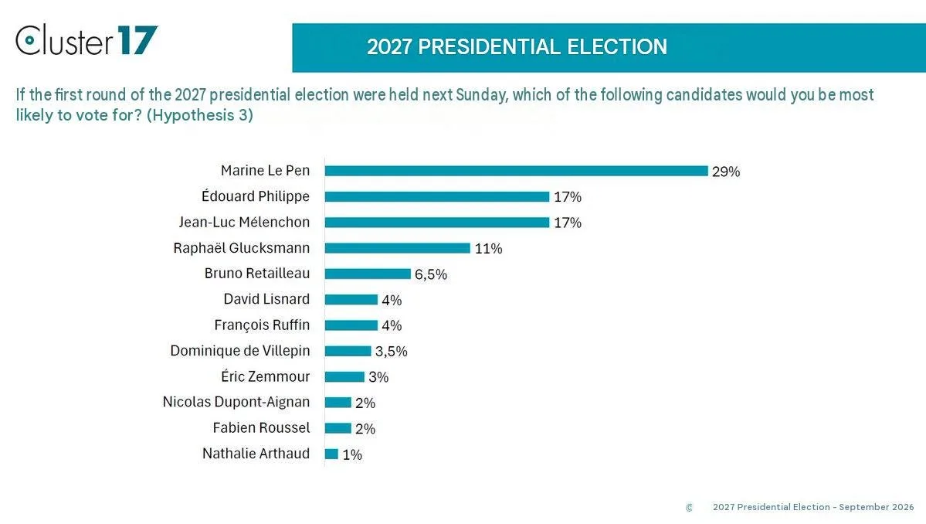Image resolution: width=926 pixels, height=524 pixels.
Task: Click the Cluster17 logo
Action: click(86, 40)
